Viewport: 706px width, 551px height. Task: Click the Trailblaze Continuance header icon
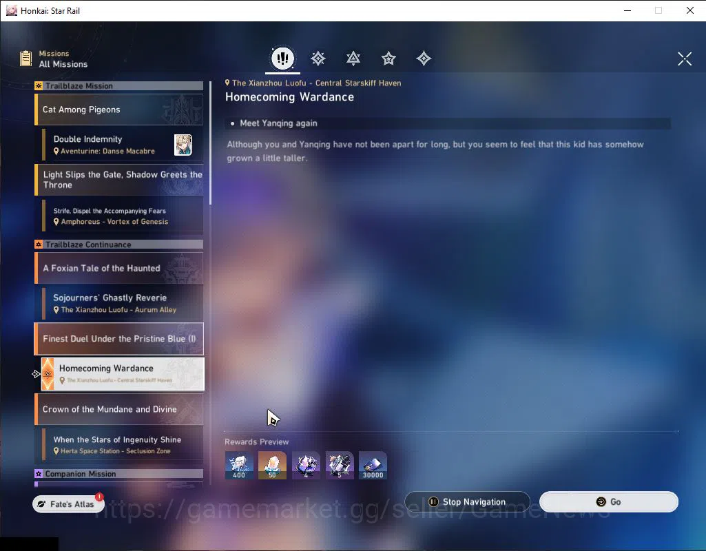(x=39, y=245)
